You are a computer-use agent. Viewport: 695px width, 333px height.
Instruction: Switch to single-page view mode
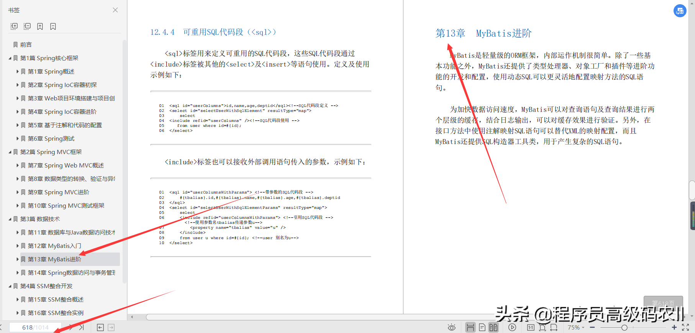point(482,327)
